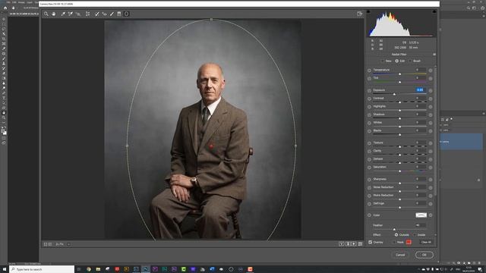486x273 pixels.
Task: Select the Adjustment Brush tool
Action: 112,14
